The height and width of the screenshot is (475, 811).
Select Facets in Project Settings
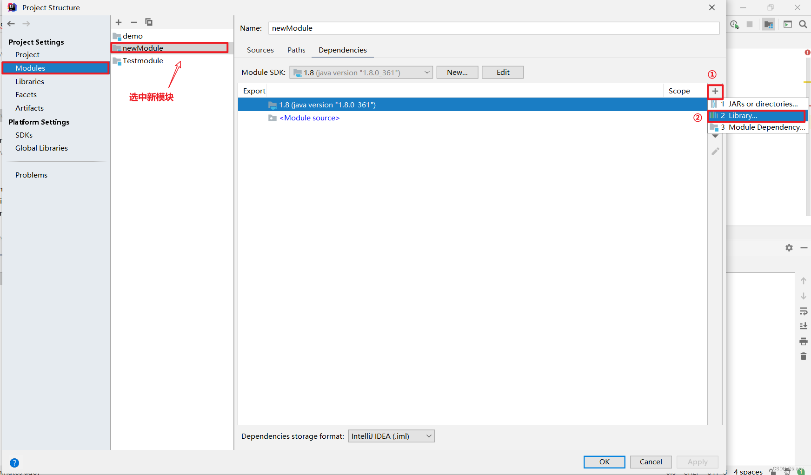click(26, 95)
